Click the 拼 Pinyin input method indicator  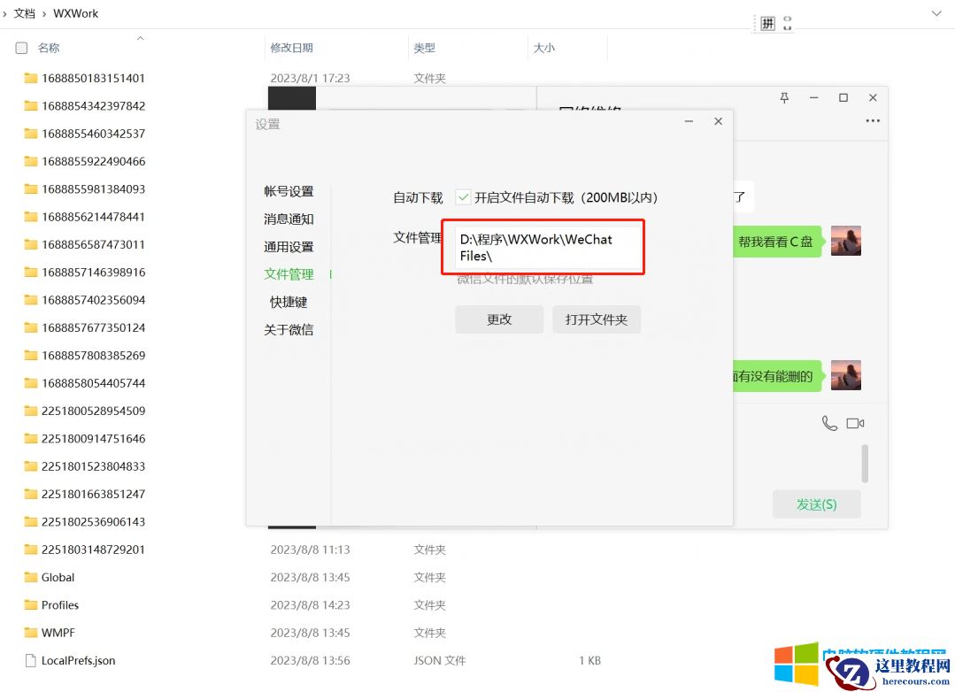click(766, 21)
